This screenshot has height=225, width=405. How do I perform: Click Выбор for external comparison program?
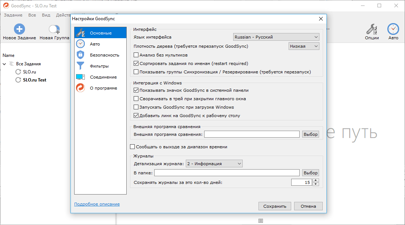click(x=311, y=134)
